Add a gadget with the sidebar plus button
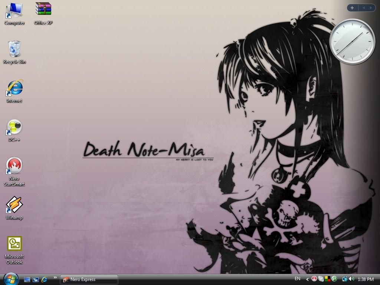Screen dimensions: 380x285 pyautogui.click(x=352, y=8)
